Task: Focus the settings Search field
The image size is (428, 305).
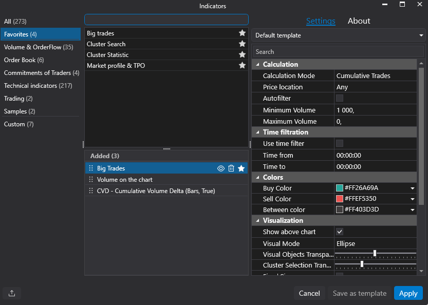Action: pos(338,51)
